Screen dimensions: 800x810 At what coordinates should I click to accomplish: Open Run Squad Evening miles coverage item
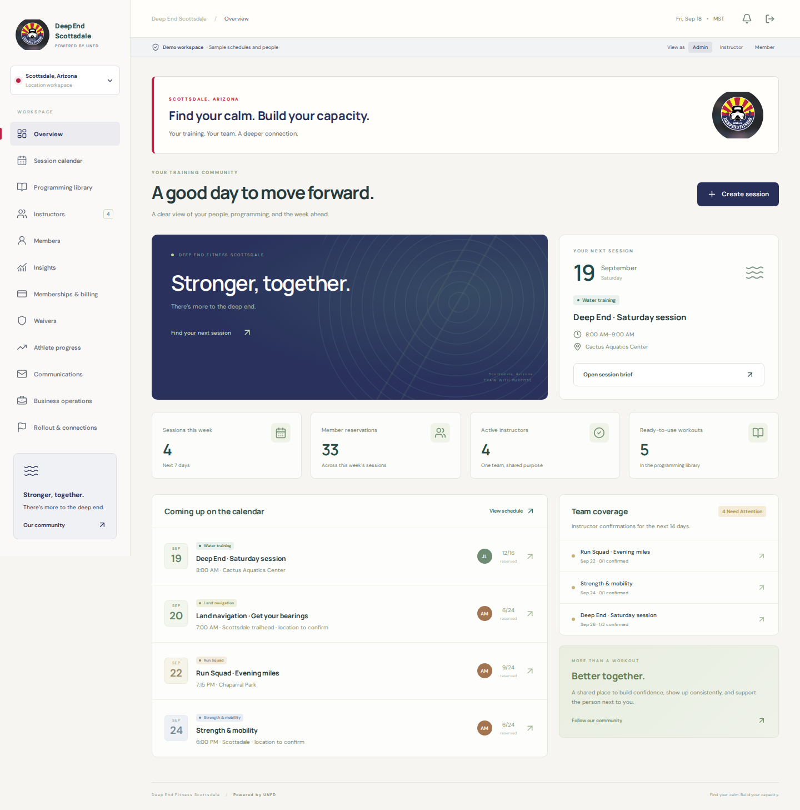coord(668,556)
